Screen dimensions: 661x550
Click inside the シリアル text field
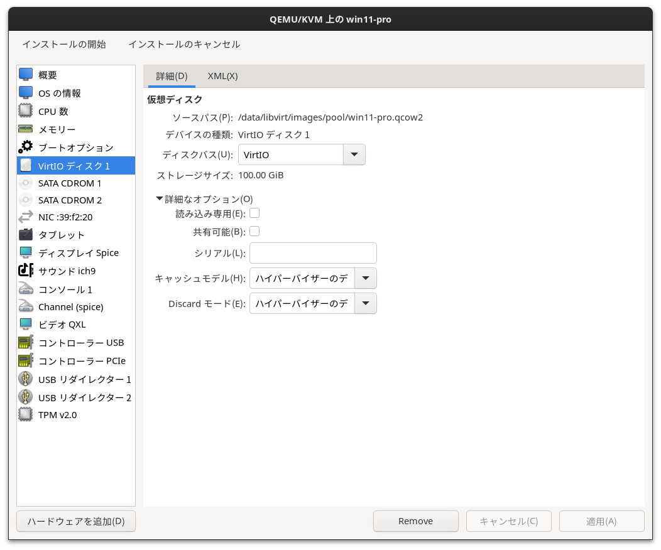pos(312,253)
